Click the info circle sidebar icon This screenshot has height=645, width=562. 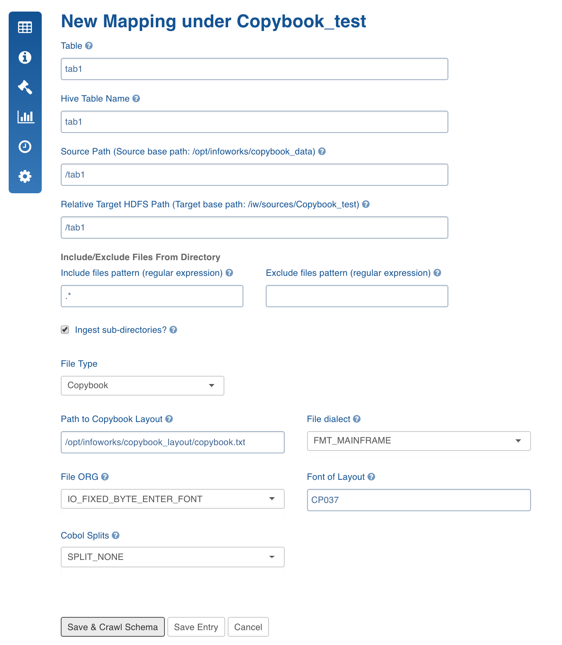25,57
